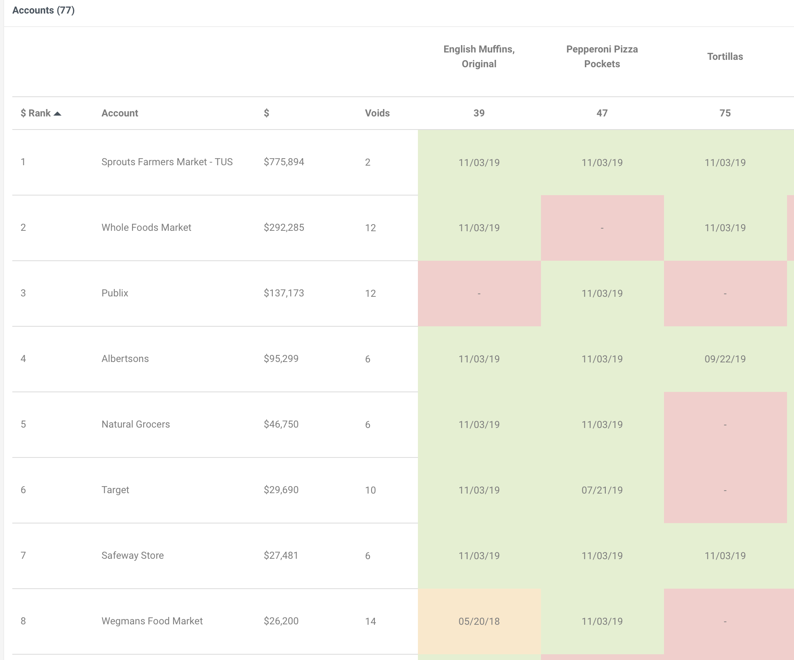
Task: Select the English Muffins, Original column title
Action: click(x=479, y=57)
